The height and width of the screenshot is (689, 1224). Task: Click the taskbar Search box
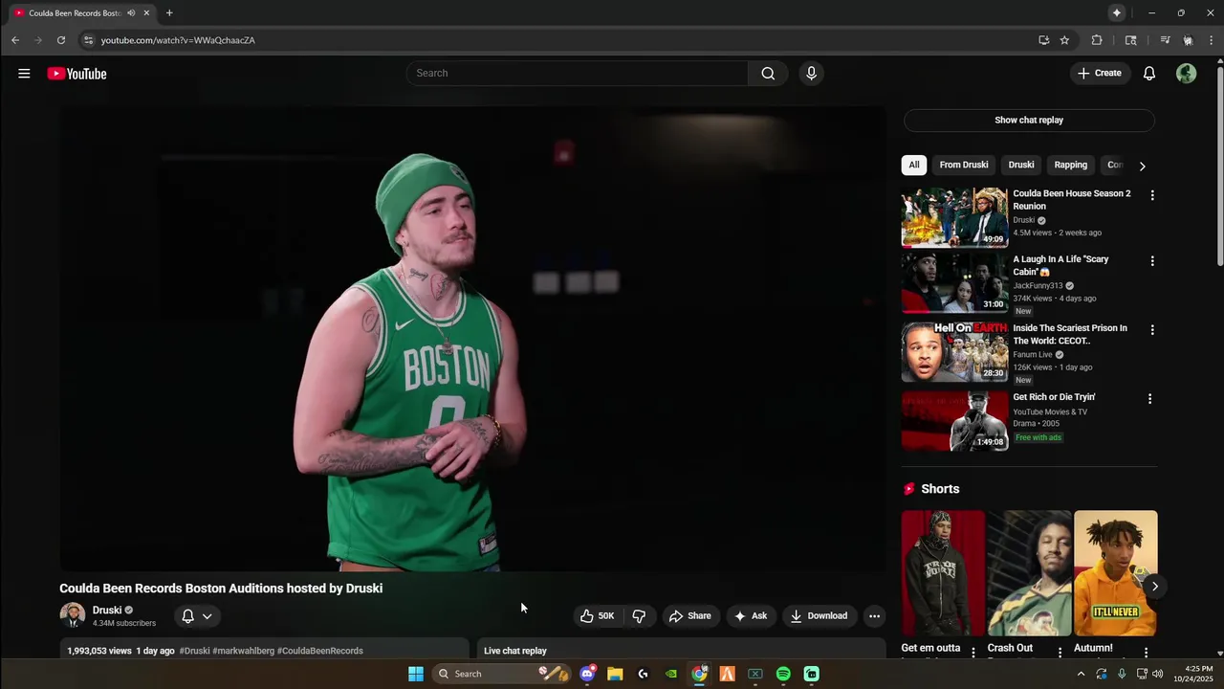[501, 674]
